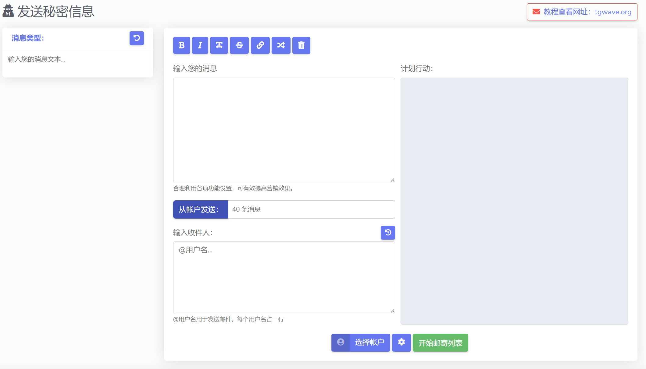This screenshot has width=646, height=369.
Task: Click the underline formatting icon
Action: (219, 45)
